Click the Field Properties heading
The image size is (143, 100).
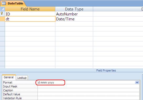(x=106, y=70)
